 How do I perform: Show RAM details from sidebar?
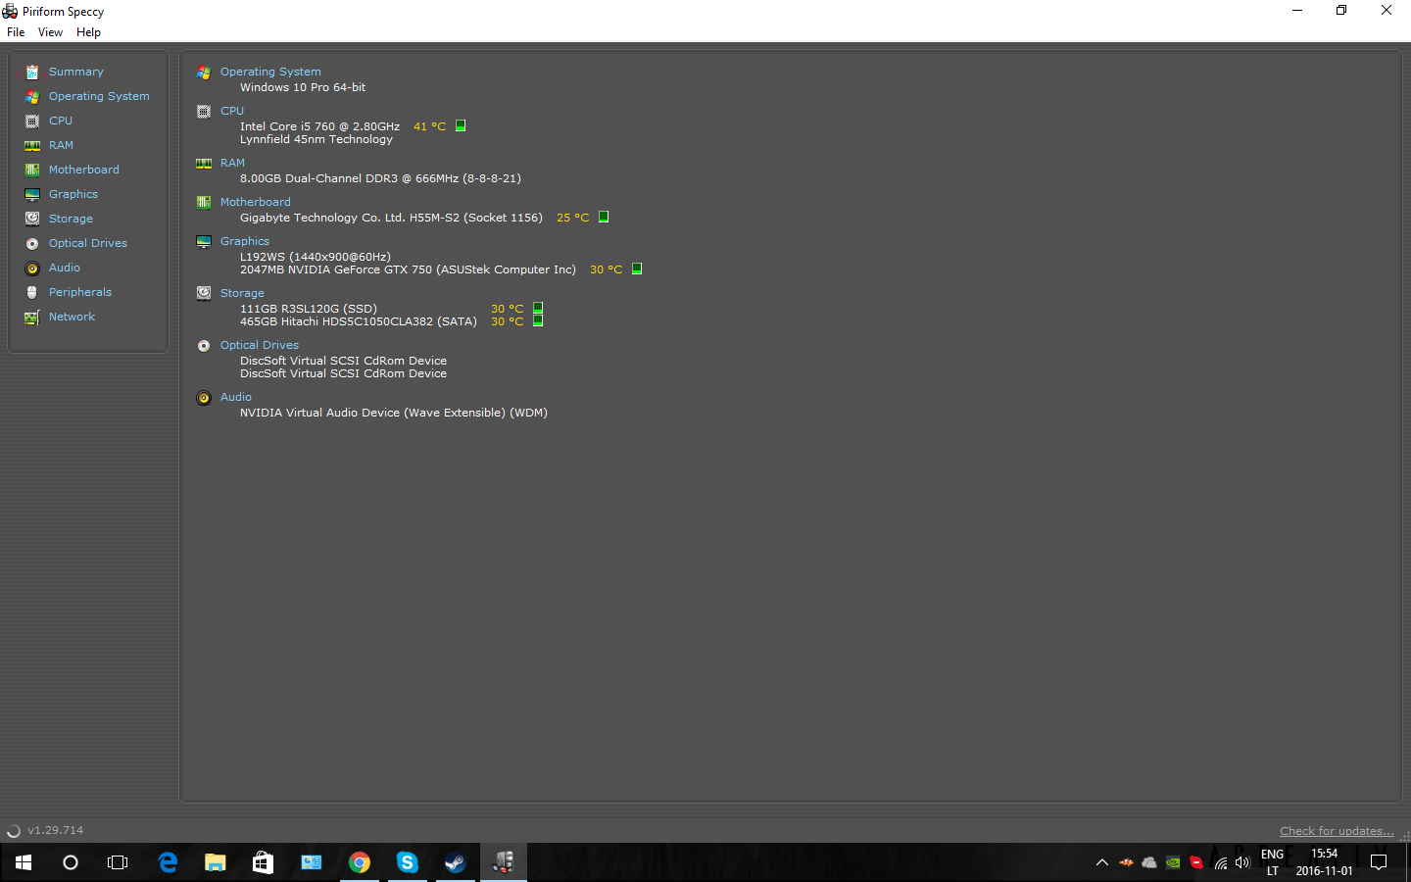coord(61,145)
